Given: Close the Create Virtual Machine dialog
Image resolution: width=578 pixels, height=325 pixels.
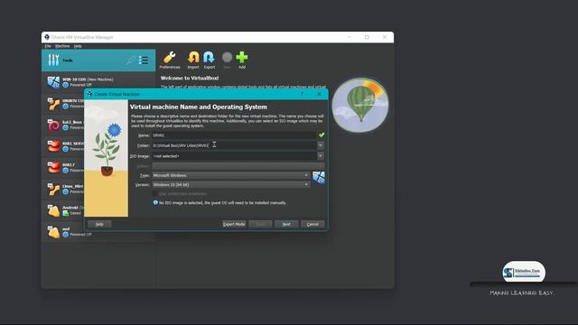Looking at the screenshot, I should tap(319, 94).
